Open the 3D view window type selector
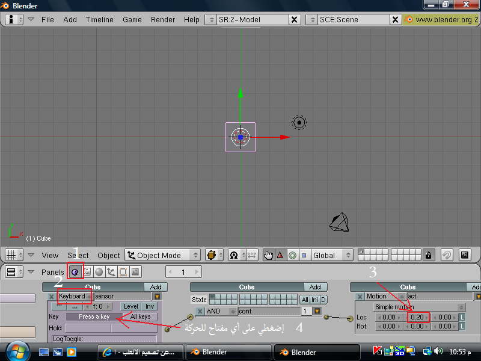 14,255
